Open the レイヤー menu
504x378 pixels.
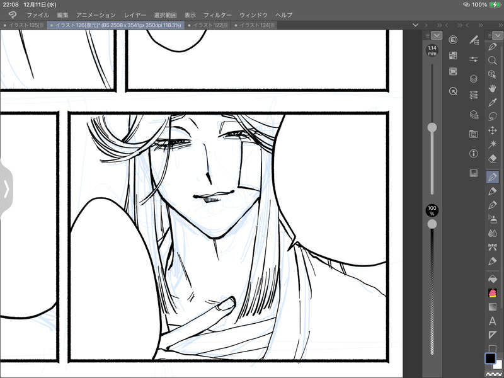point(135,14)
